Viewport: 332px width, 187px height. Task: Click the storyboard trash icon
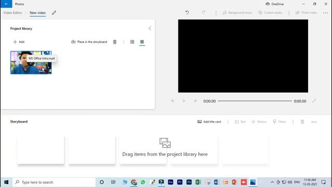click(302, 122)
